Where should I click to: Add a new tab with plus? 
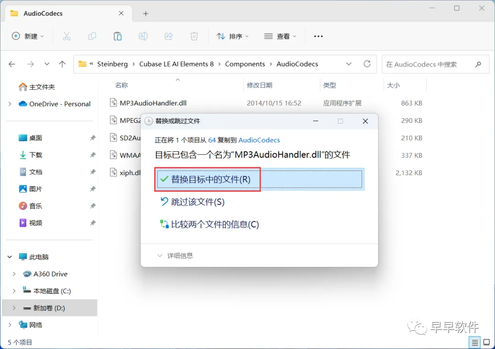(x=146, y=14)
